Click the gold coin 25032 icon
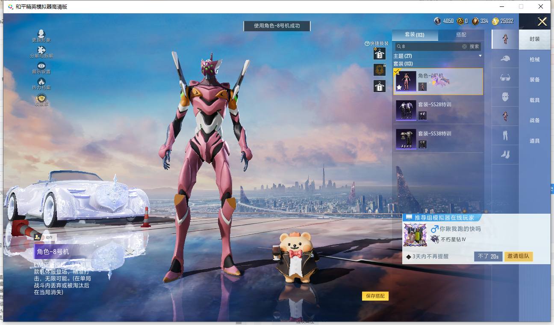This screenshot has height=325, width=554. pos(495,21)
